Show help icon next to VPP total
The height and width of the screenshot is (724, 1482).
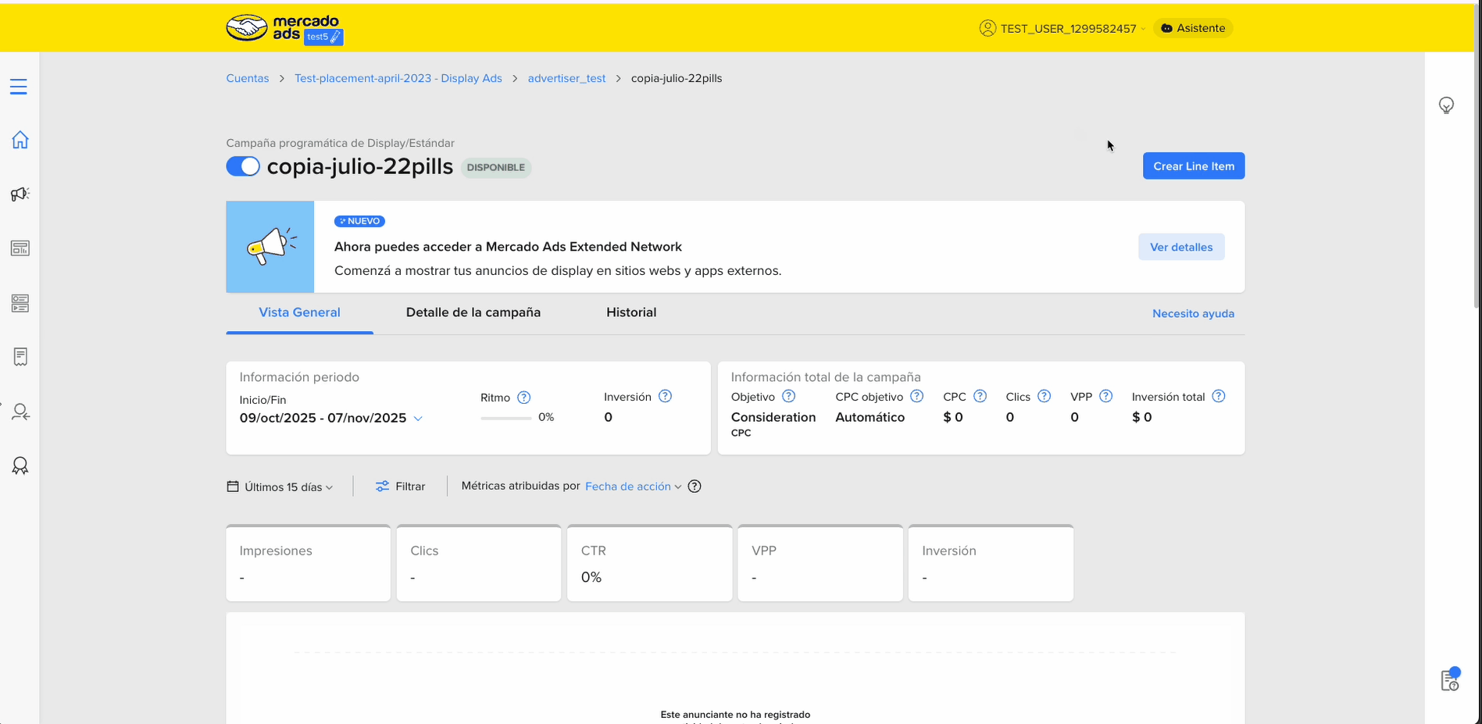click(1105, 396)
